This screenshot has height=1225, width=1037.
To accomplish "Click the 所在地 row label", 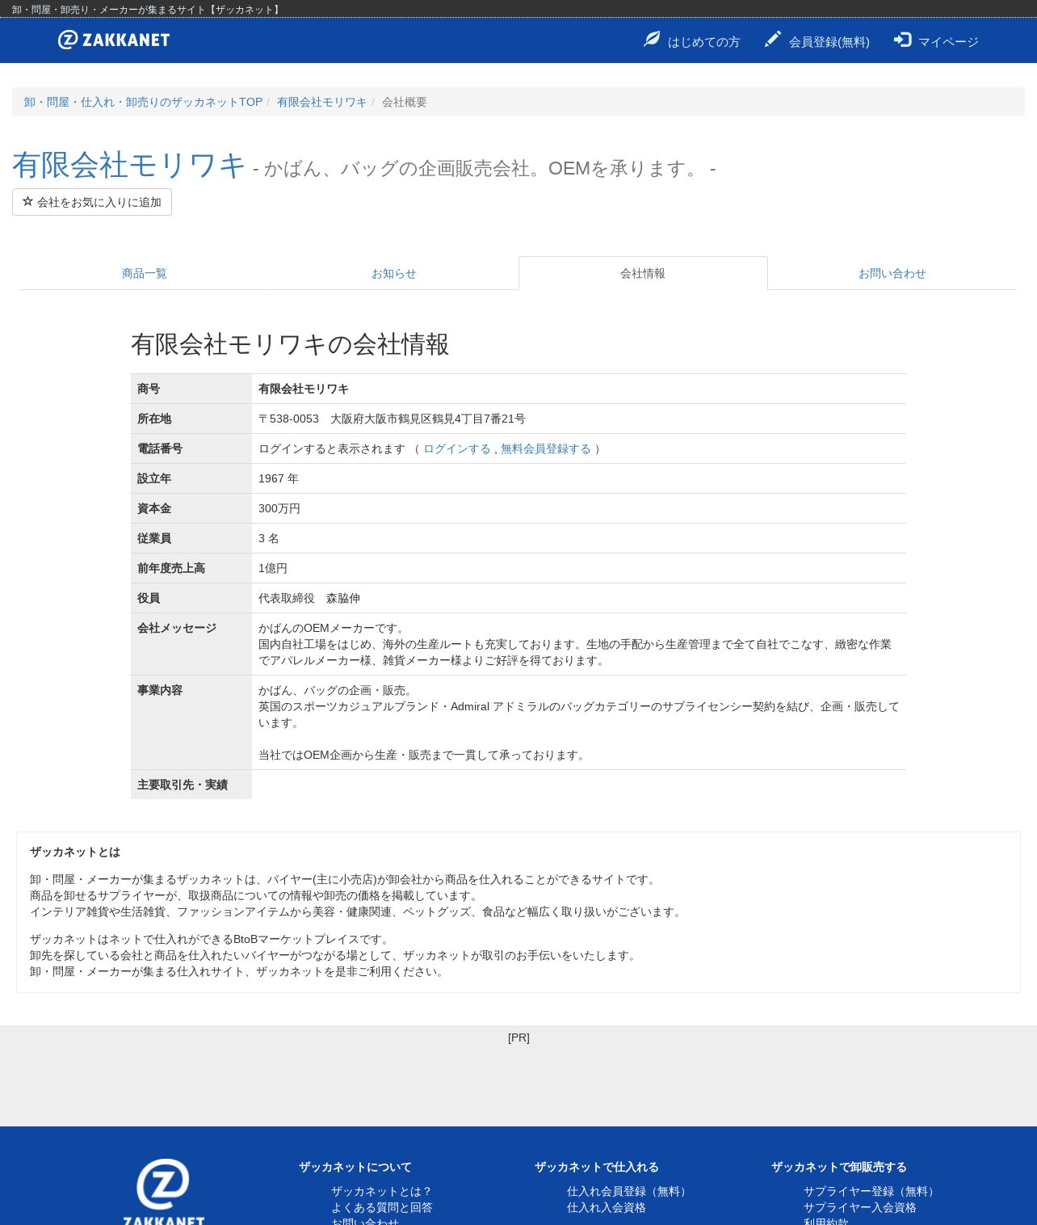I will click(x=154, y=419).
